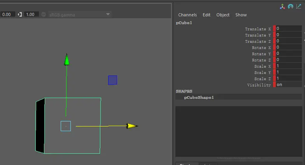This screenshot has width=305, height=165.
Task: Click the channel speed control icon
Action: tap(291, 7)
